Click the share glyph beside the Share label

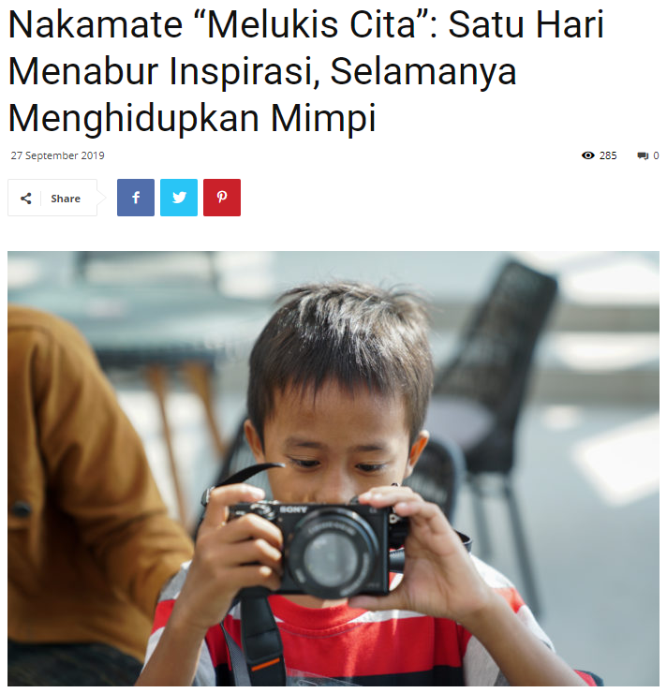click(x=26, y=199)
